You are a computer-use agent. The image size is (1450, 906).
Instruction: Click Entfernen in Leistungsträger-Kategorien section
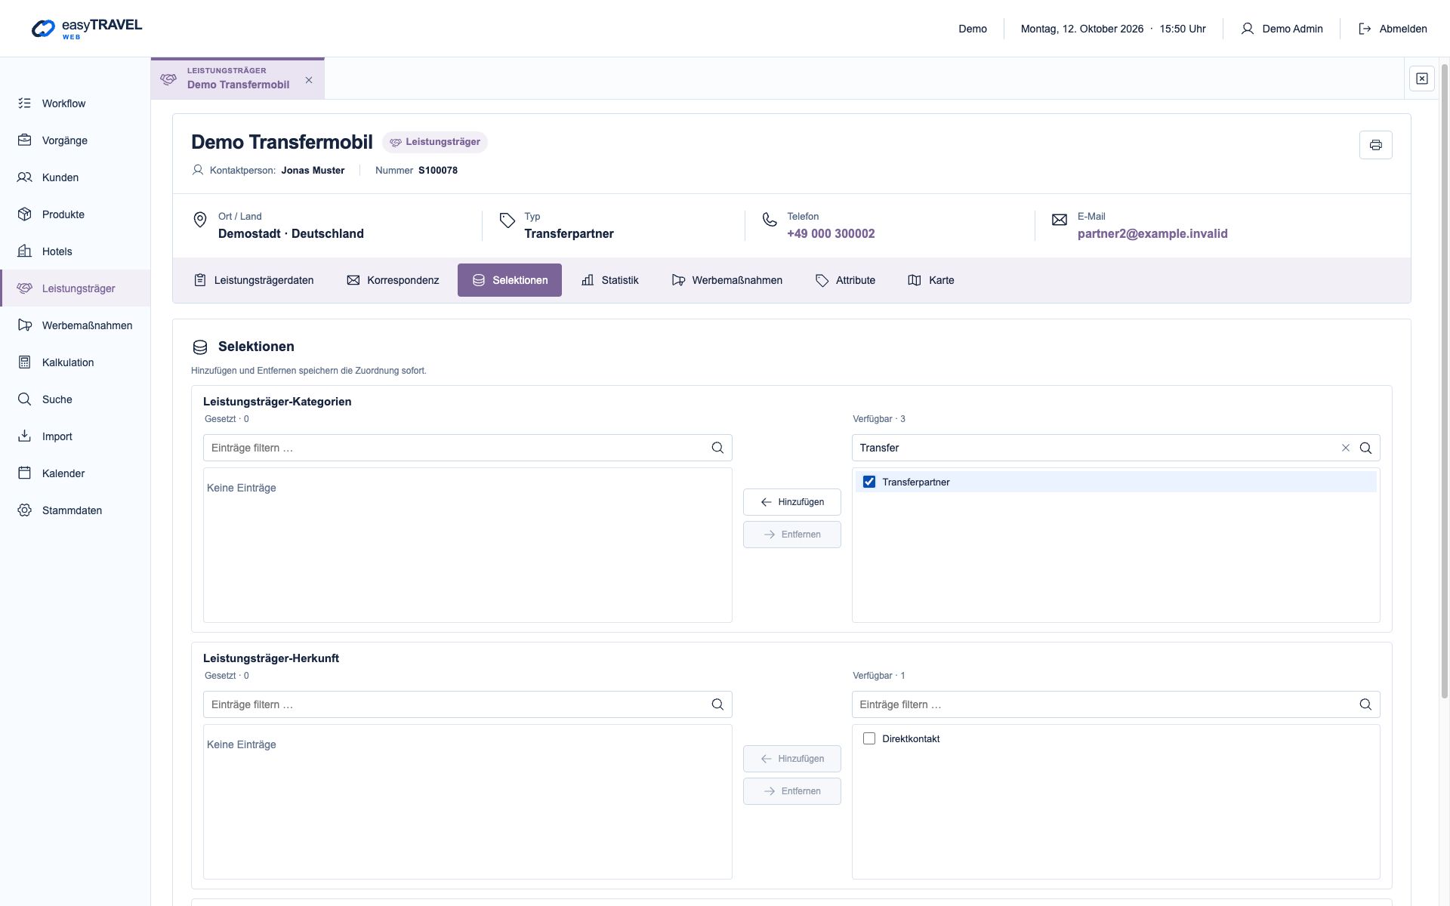click(x=792, y=535)
